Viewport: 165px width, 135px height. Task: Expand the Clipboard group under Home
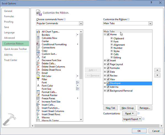tap(112, 38)
